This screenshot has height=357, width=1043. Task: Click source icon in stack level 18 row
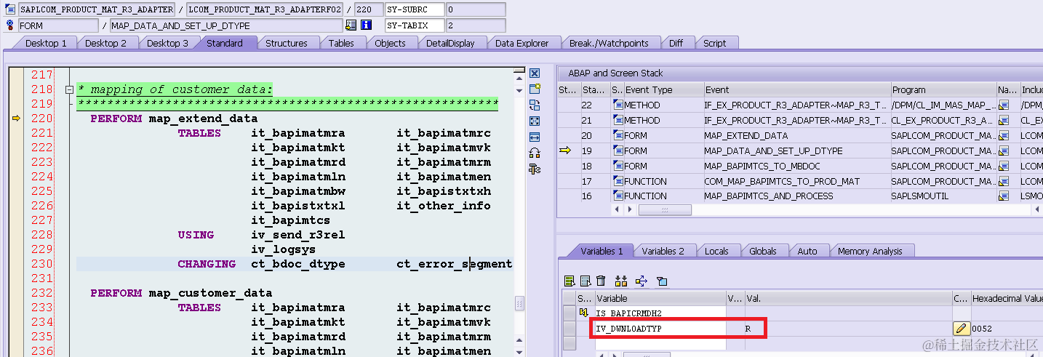[x=618, y=166]
